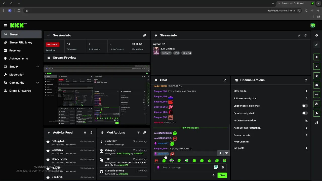
Task: Toggle the screen capture widget in right sidebar
Action: 317,57
